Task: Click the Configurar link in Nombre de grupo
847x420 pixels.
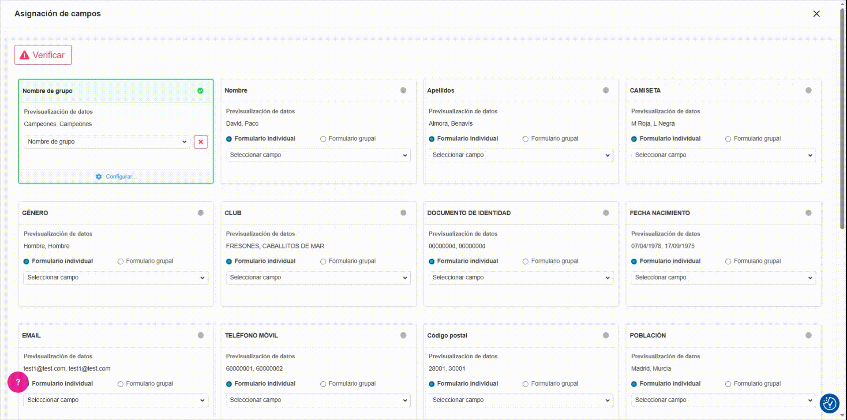Action: 119,176
